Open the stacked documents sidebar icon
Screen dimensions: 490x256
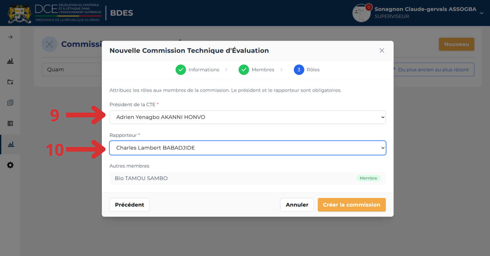pyautogui.click(x=10, y=103)
